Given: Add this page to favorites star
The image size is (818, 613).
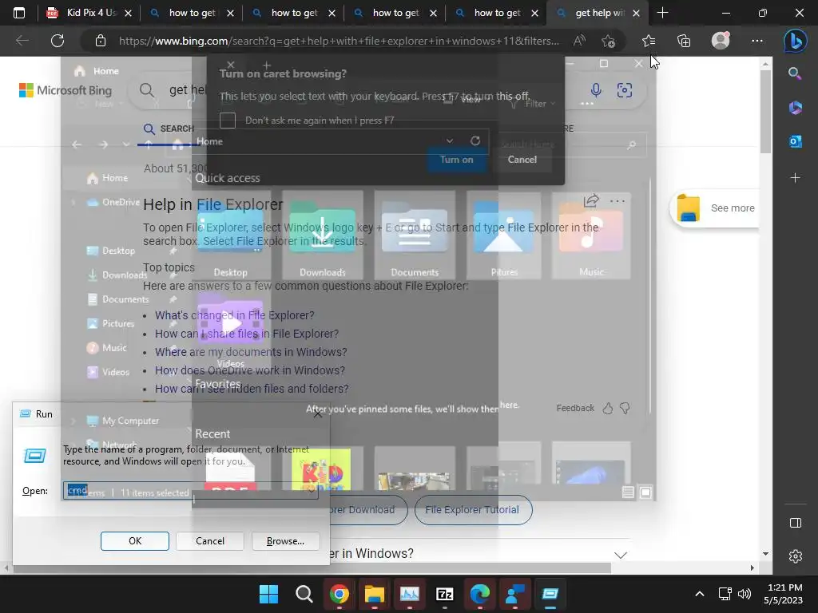Looking at the screenshot, I should 608,41.
